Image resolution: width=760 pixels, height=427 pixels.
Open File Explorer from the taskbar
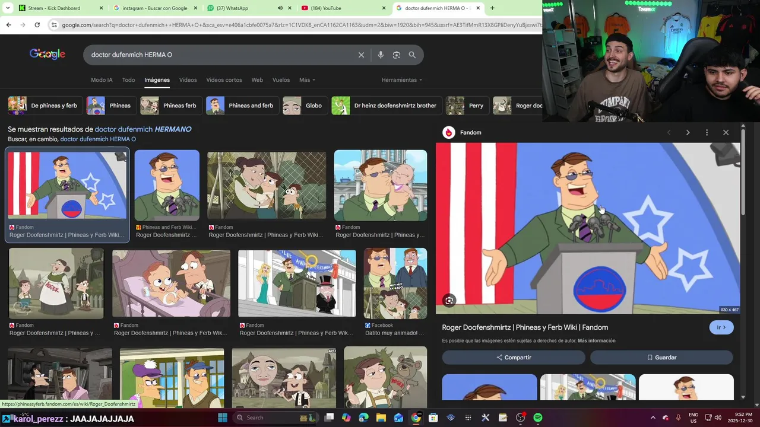tap(381, 418)
